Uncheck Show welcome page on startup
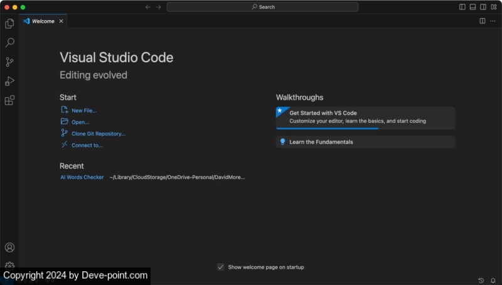Screen dimensions: 502x285 220,267
